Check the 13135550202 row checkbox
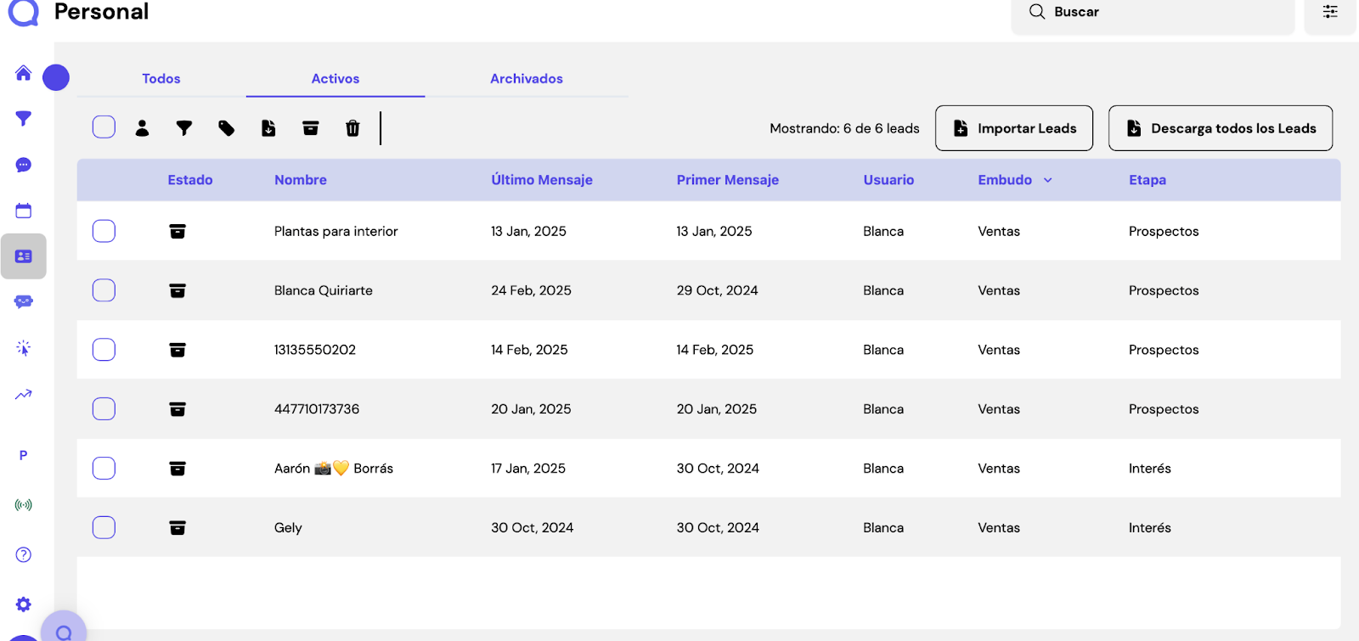This screenshot has width=1359, height=641. [104, 350]
